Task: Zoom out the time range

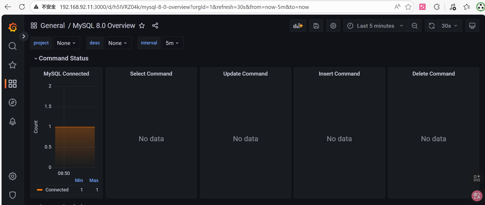Action: coord(415,26)
